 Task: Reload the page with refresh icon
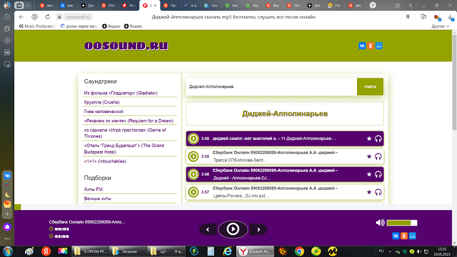pos(48,17)
